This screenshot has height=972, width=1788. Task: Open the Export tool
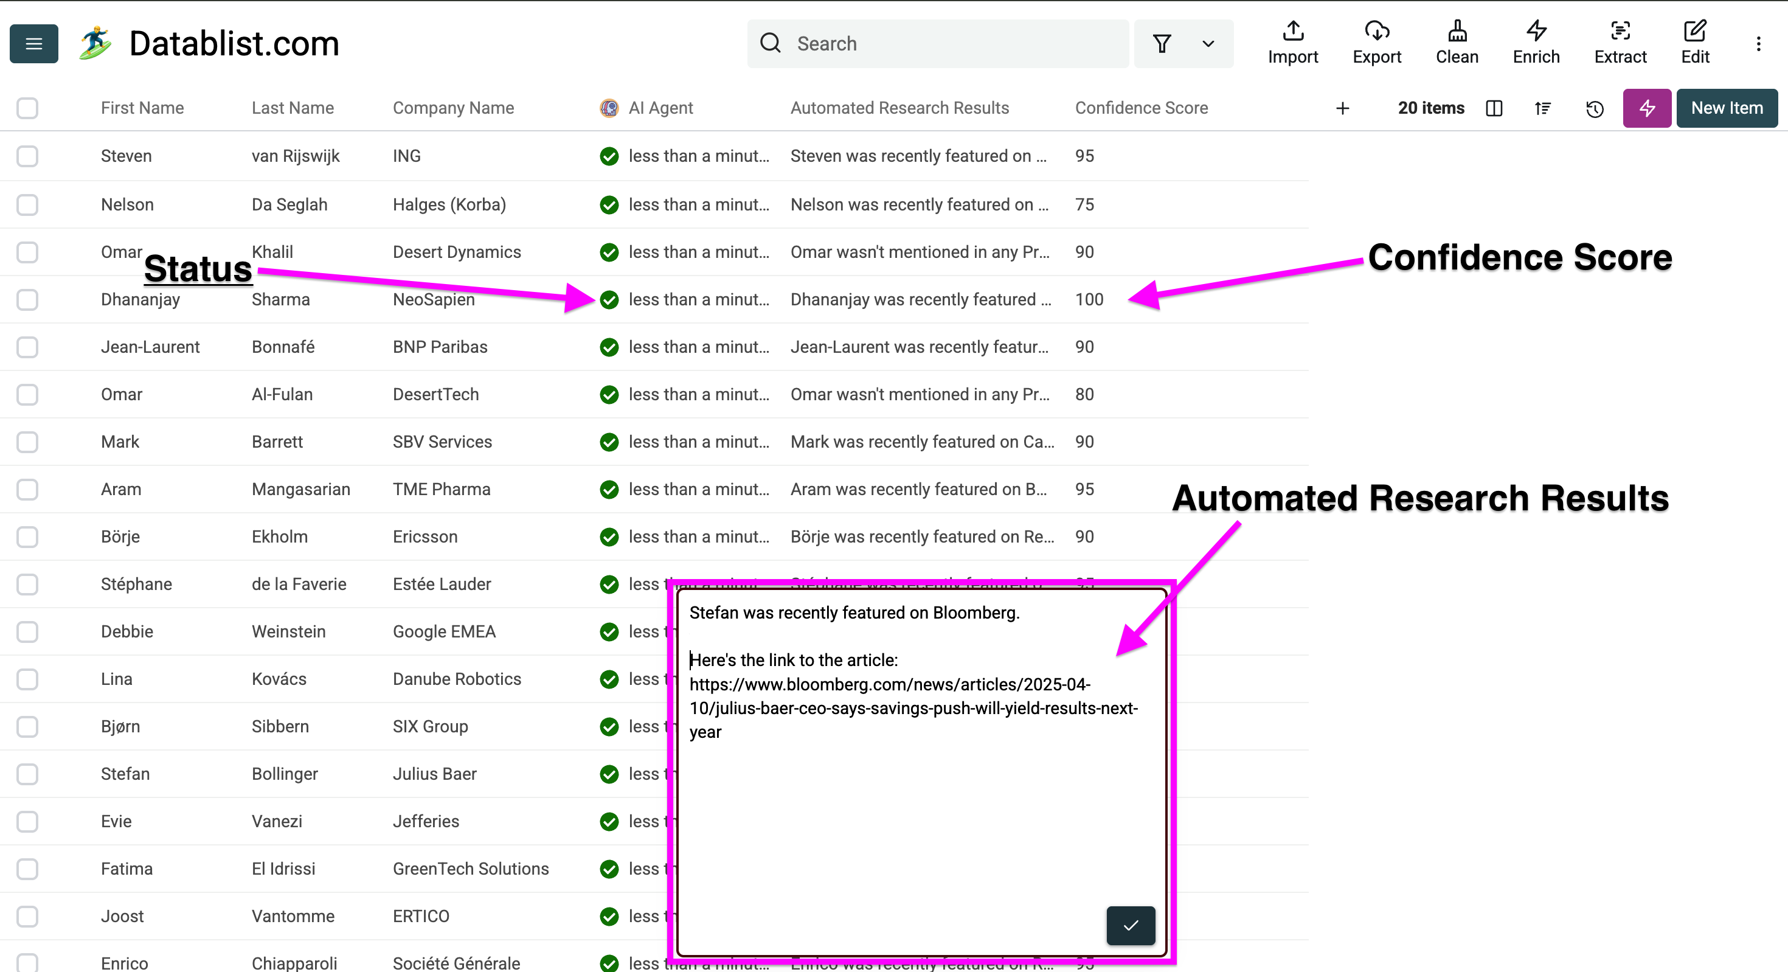[1376, 43]
